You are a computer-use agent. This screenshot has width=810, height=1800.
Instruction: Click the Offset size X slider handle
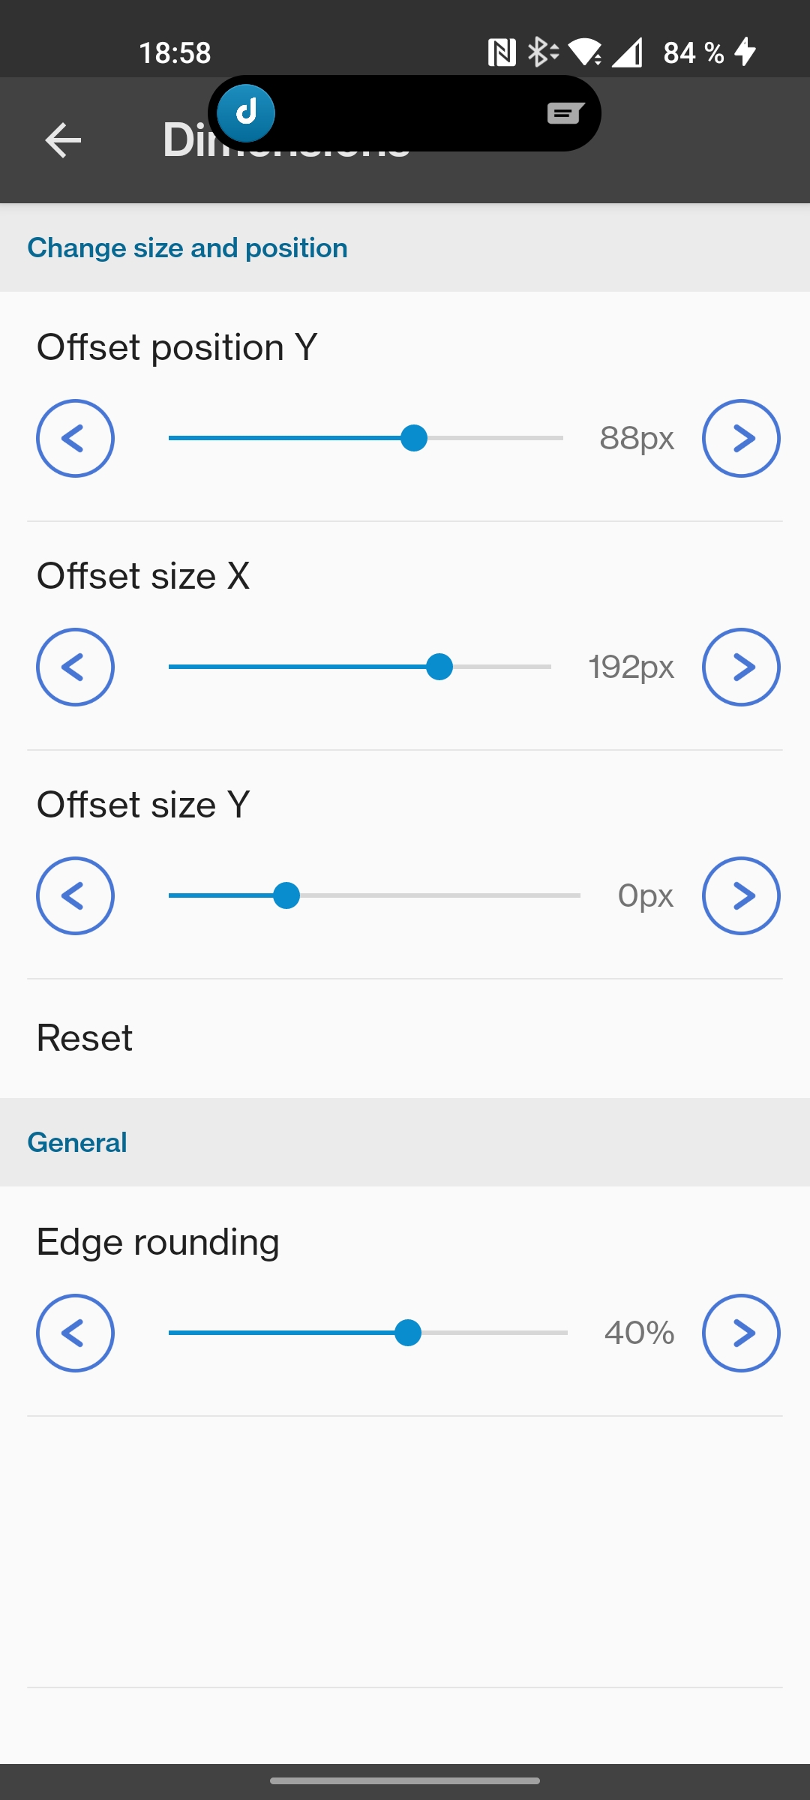pyautogui.click(x=439, y=667)
